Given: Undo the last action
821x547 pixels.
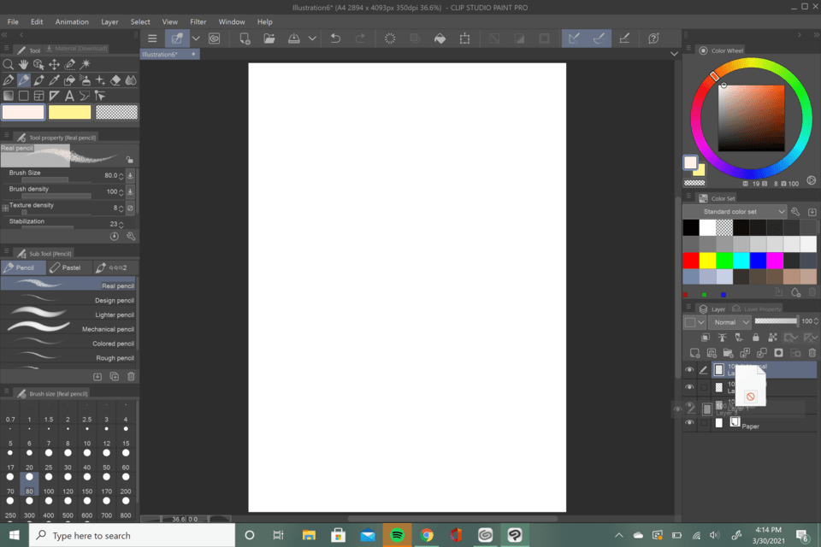Looking at the screenshot, I should (334, 38).
